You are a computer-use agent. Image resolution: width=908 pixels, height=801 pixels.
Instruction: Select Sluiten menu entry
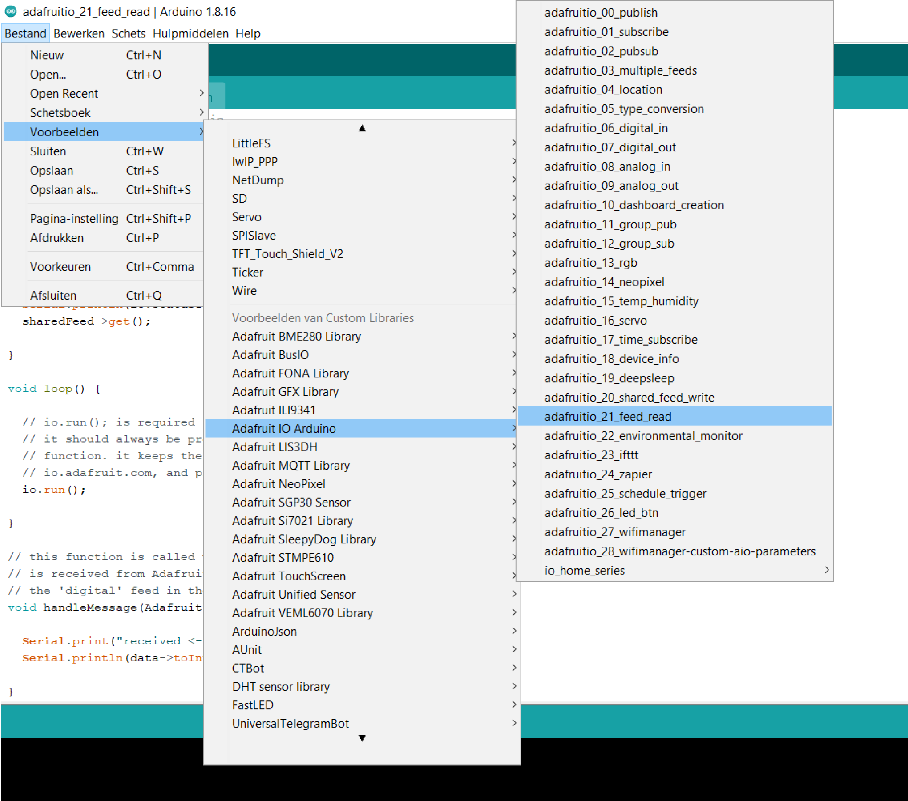point(103,151)
